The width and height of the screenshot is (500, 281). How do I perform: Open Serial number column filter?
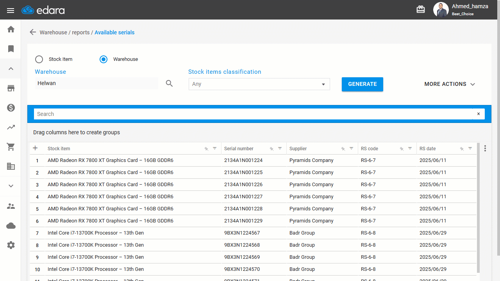[x=280, y=148]
